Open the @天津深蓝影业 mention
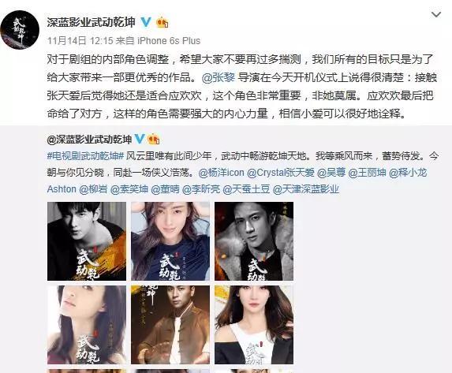452x373 pixels. tap(306, 189)
